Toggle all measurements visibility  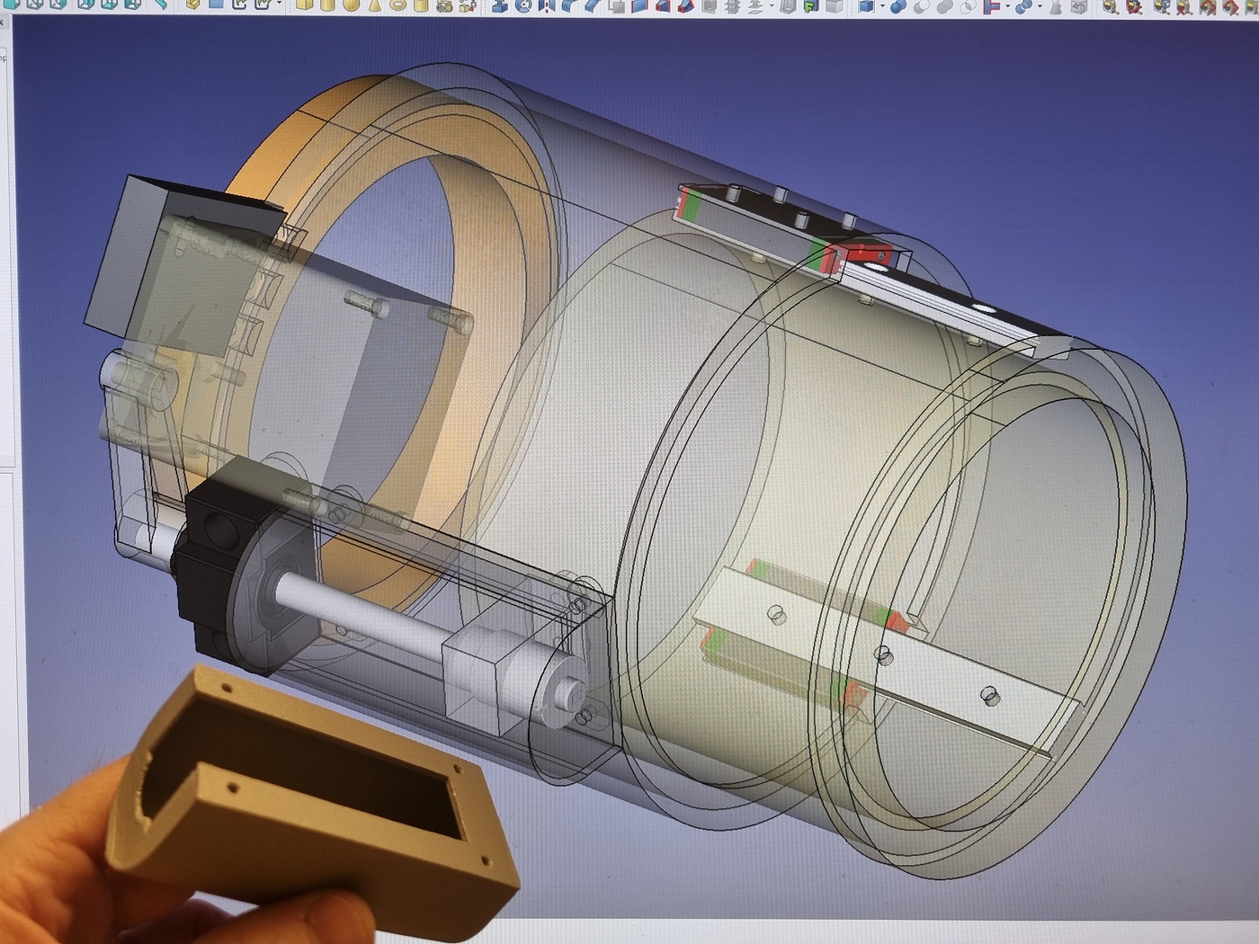coord(1208,5)
